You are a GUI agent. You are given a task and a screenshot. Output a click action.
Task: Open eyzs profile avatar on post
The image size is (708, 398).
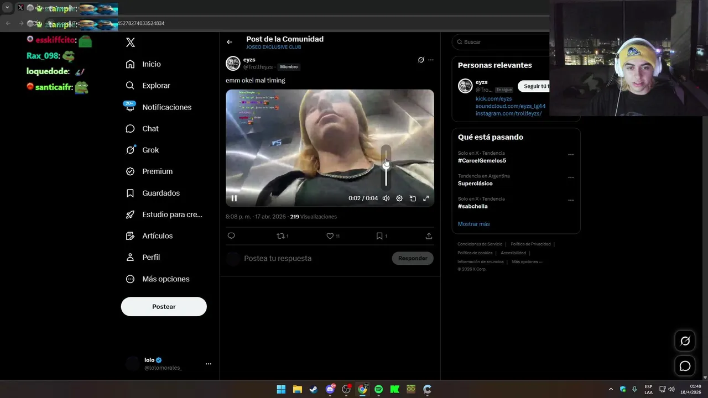click(x=233, y=64)
